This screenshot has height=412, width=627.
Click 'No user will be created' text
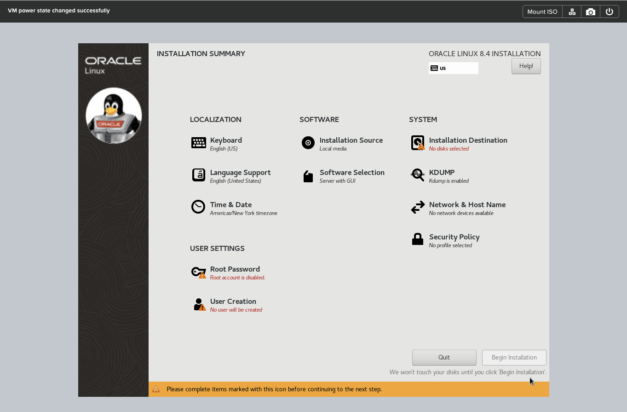(x=236, y=310)
